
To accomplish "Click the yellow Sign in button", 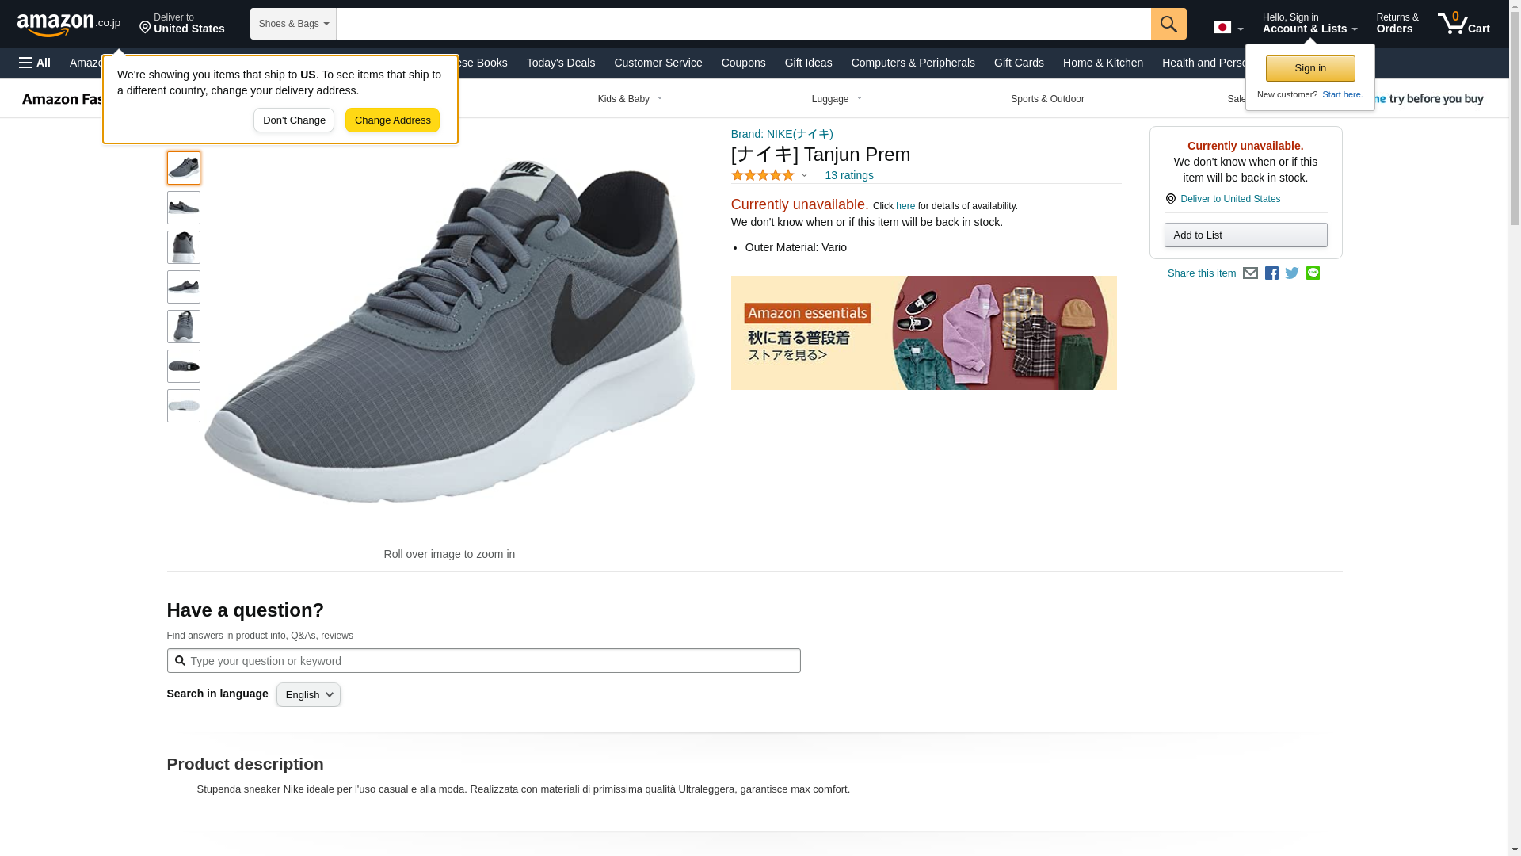I will pyautogui.click(x=1310, y=68).
